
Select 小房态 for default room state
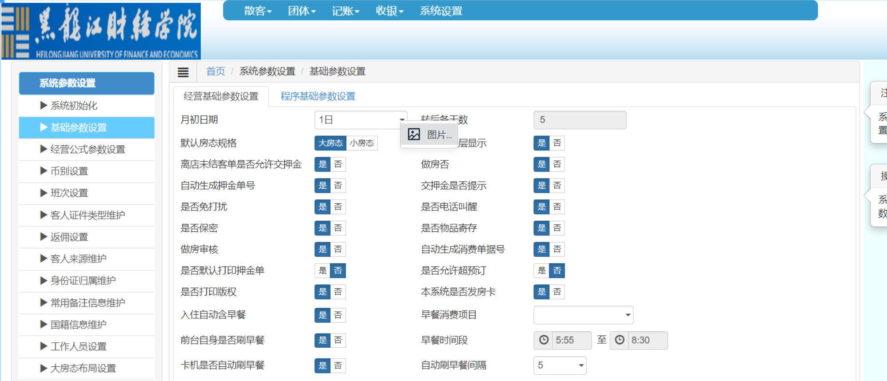362,143
